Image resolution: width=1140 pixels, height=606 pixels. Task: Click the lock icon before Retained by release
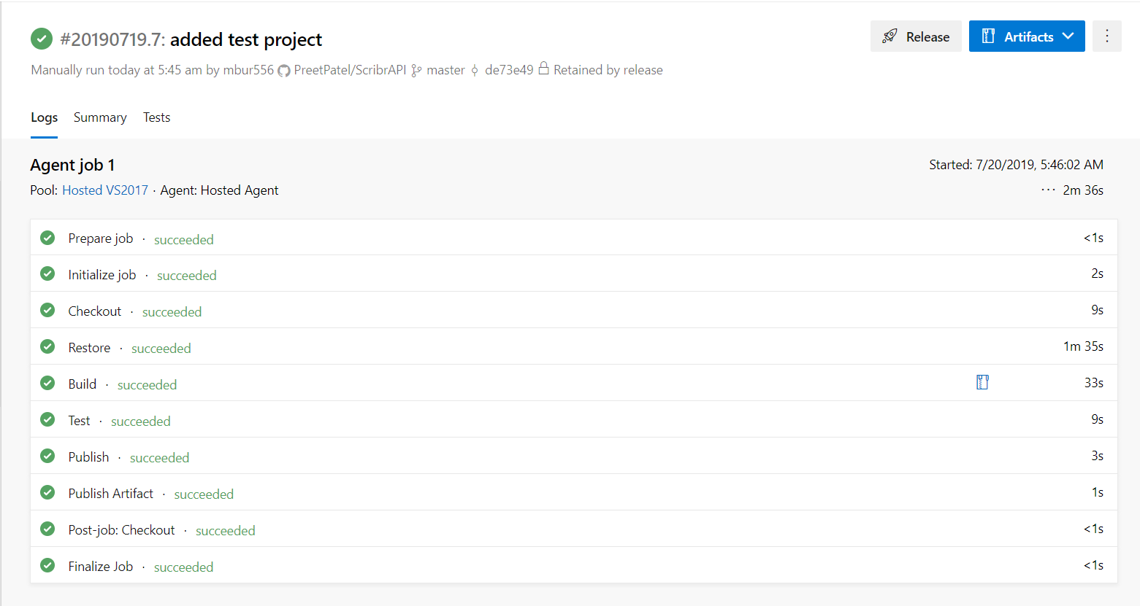tap(543, 69)
